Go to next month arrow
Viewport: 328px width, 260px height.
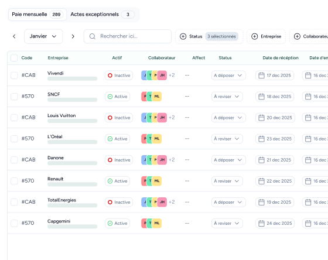pyautogui.click(x=73, y=36)
